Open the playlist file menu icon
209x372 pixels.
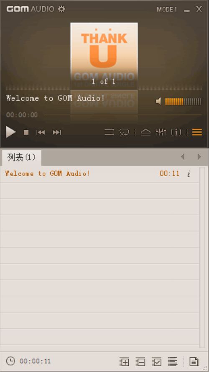tap(194, 362)
